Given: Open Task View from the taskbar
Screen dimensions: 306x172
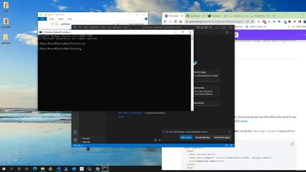Looking at the screenshot, I should pos(27,169).
